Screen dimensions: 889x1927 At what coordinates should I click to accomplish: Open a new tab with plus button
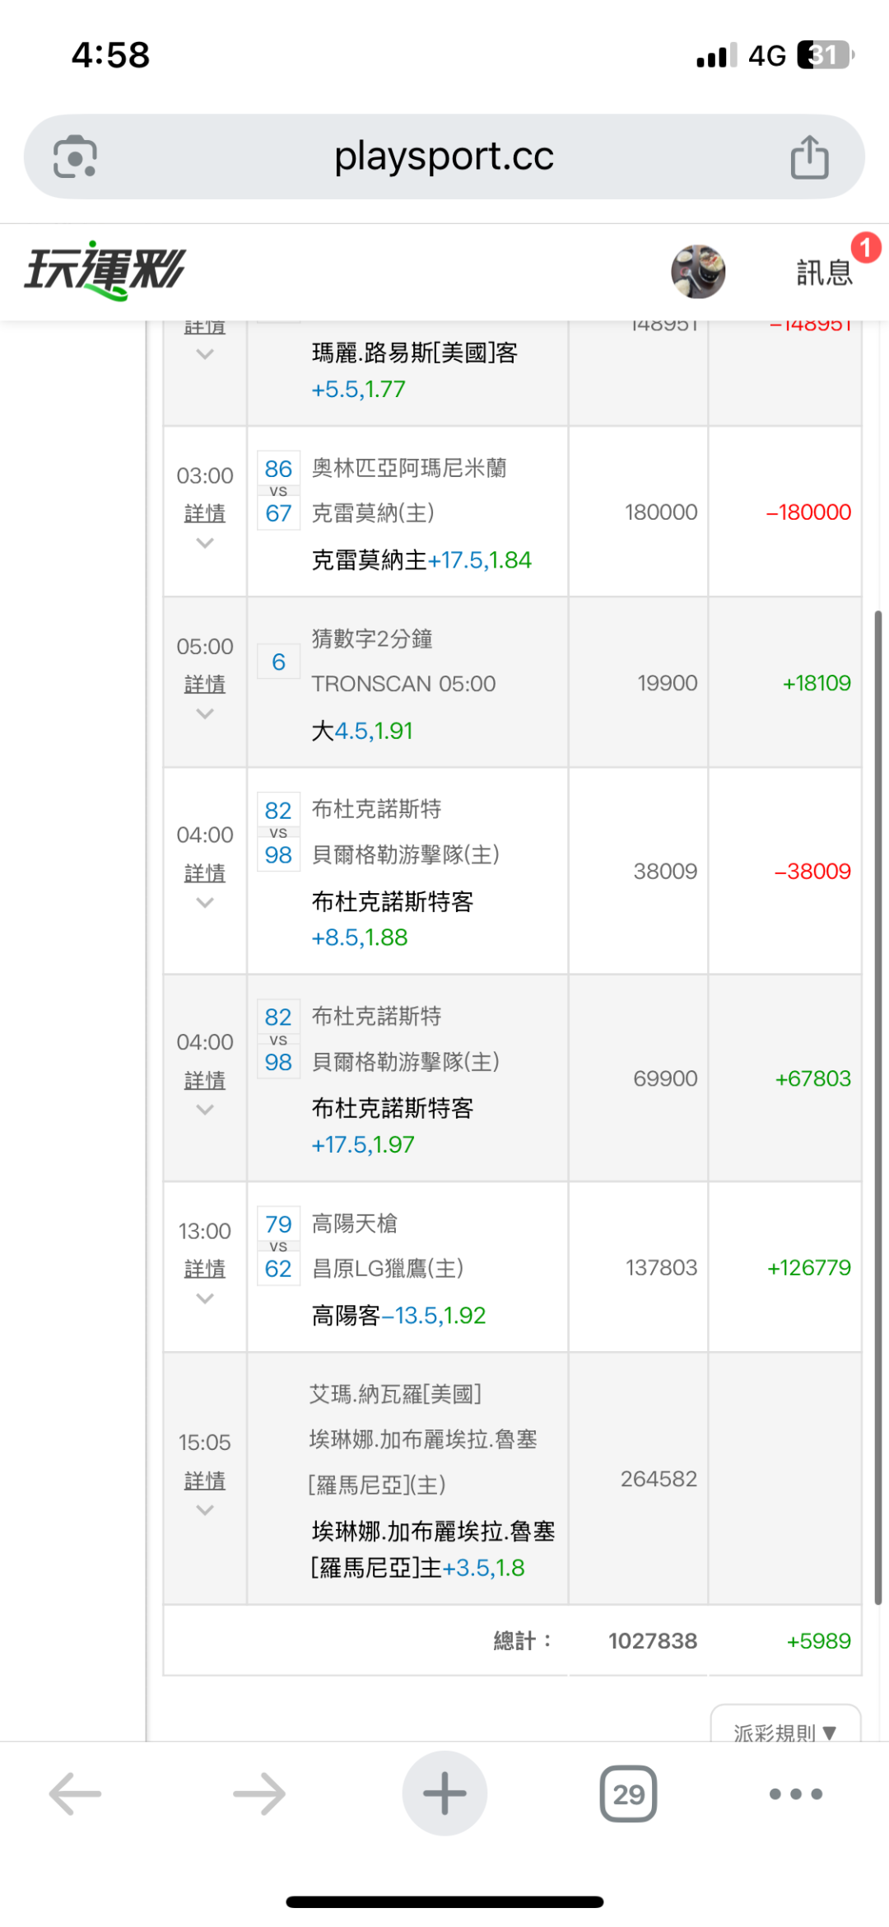(x=444, y=1794)
